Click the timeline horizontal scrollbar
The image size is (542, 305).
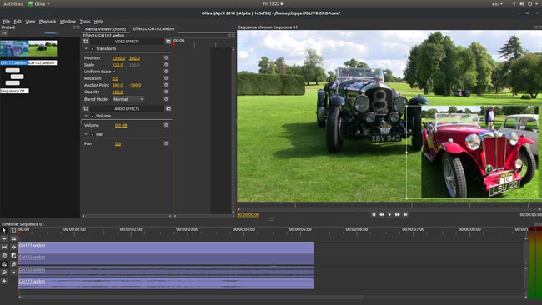[192, 297]
